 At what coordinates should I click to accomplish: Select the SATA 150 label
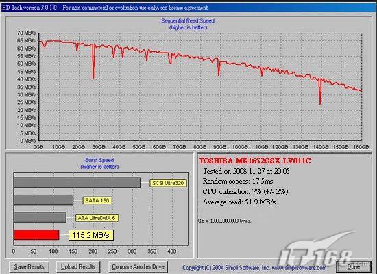pyautogui.click(x=97, y=200)
